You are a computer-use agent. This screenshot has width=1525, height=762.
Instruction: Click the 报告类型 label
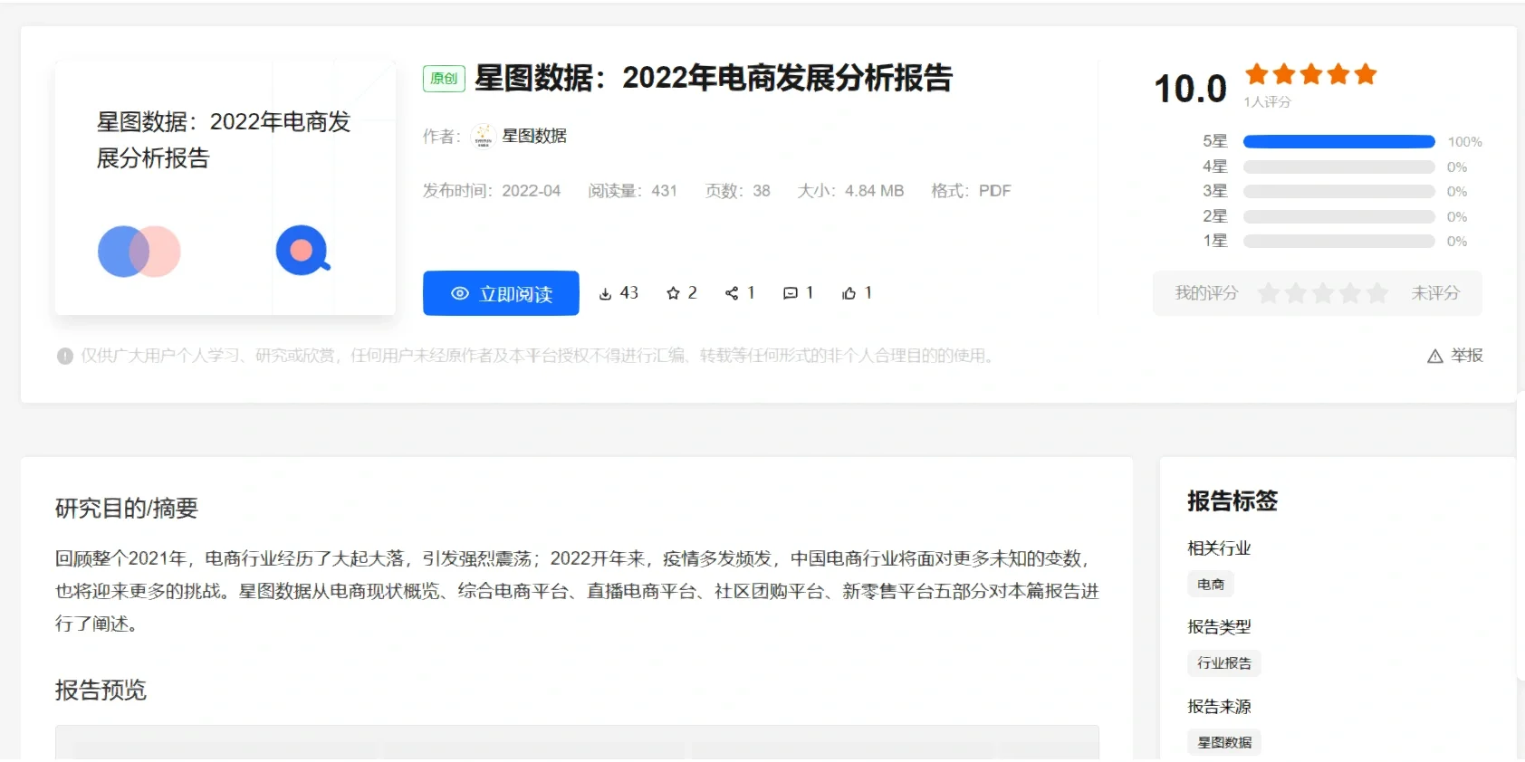(x=1219, y=627)
